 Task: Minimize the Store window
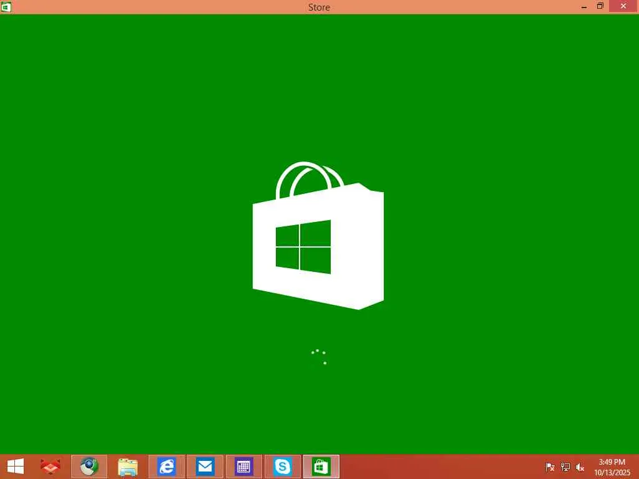click(x=584, y=6)
